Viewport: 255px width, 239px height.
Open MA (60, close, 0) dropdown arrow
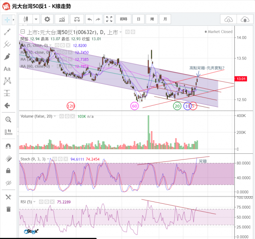point(52,66)
